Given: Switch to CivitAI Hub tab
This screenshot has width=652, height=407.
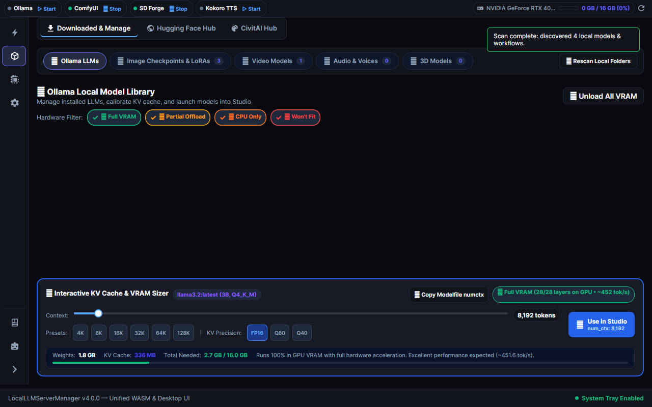Looking at the screenshot, I should (254, 28).
